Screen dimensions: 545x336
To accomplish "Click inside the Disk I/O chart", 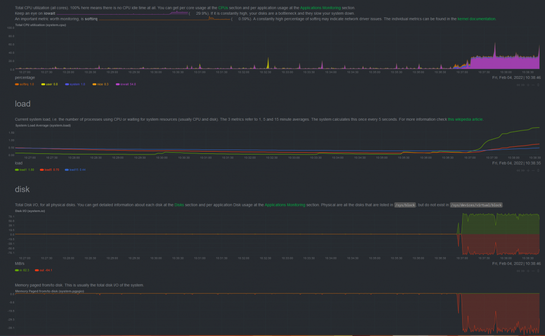I will click(277, 234).
